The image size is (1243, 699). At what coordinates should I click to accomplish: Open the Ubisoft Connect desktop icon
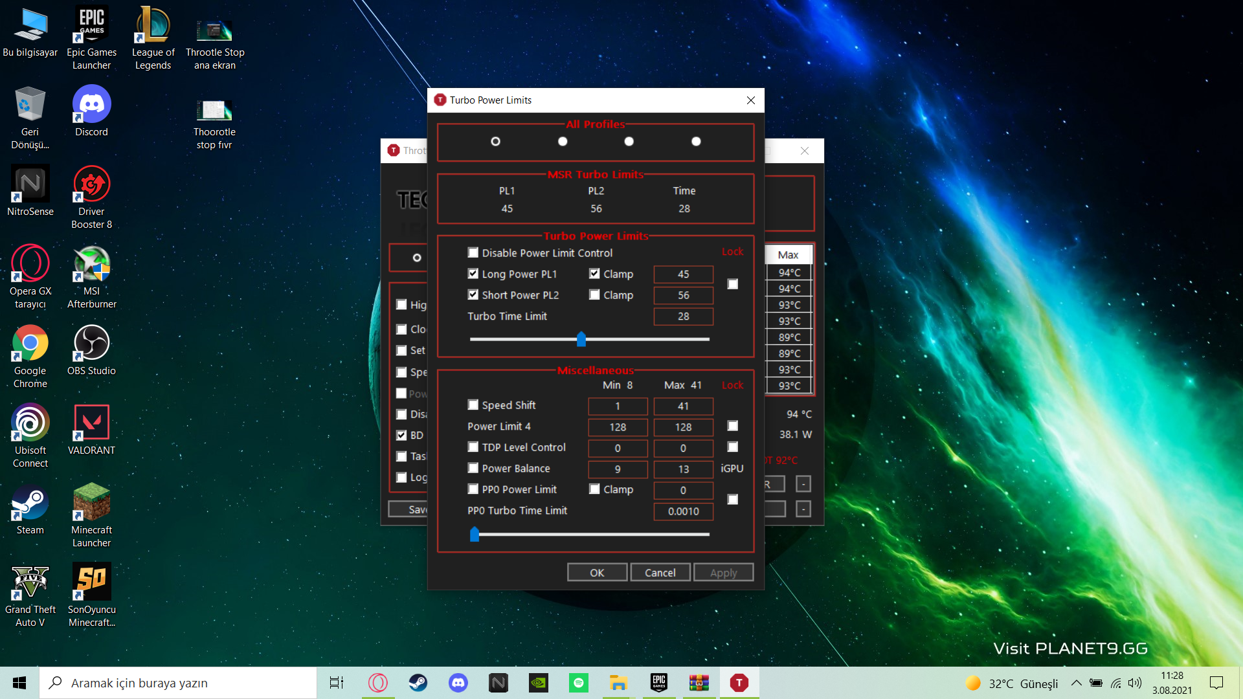30,423
